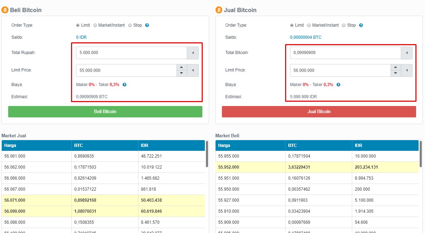Increase the buy Limit Price with up arrow

(181, 67)
